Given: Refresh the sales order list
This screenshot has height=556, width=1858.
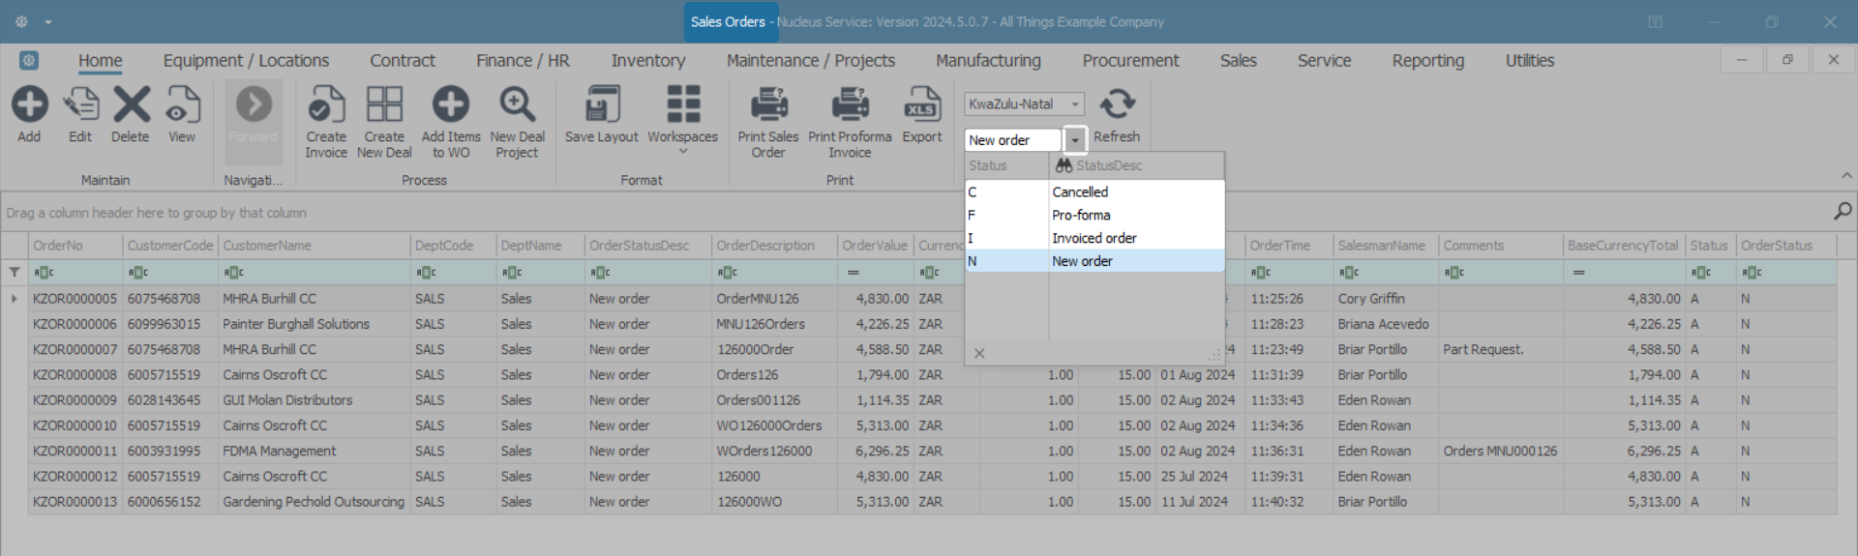Looking at the screenshot, I should (1117, 105).
